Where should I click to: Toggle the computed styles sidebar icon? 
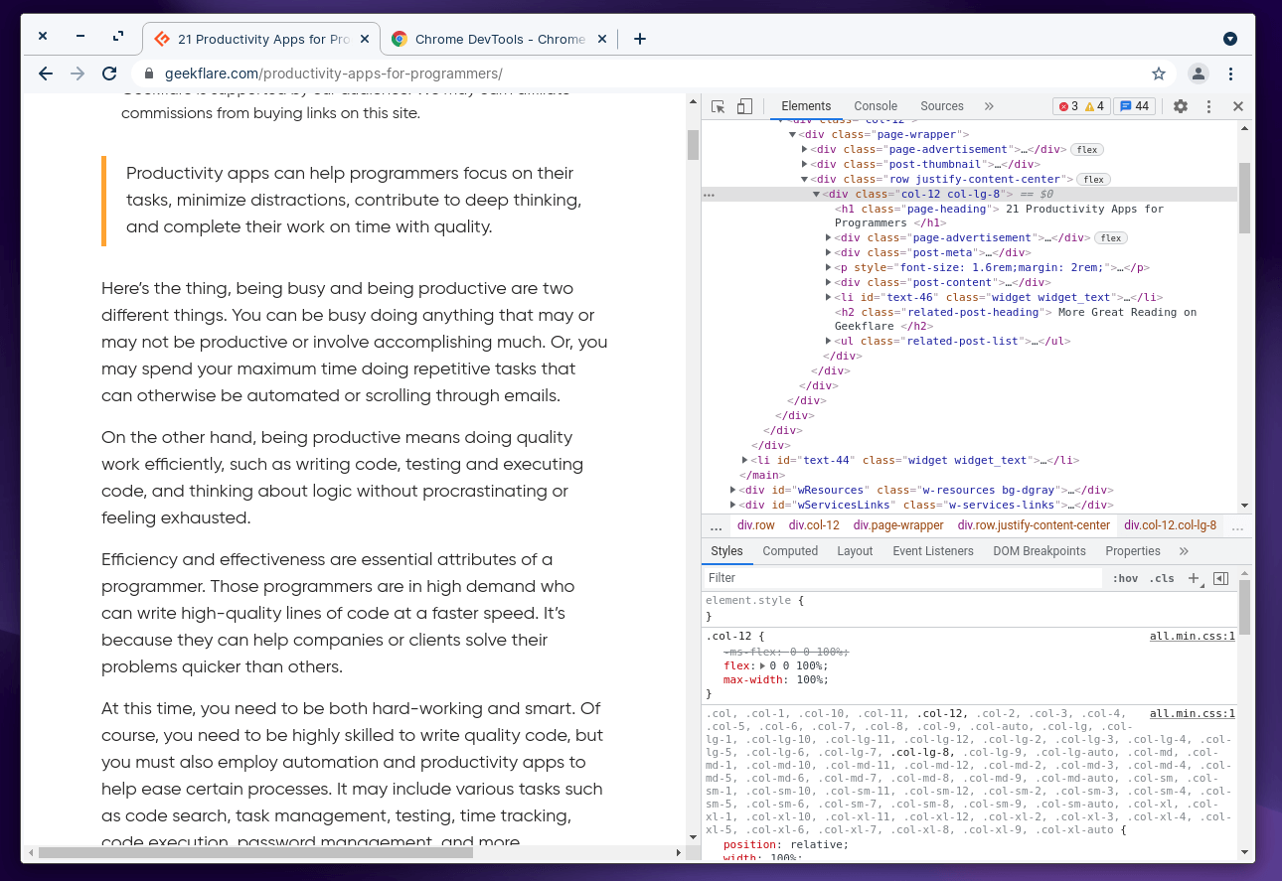[1221, 578]
